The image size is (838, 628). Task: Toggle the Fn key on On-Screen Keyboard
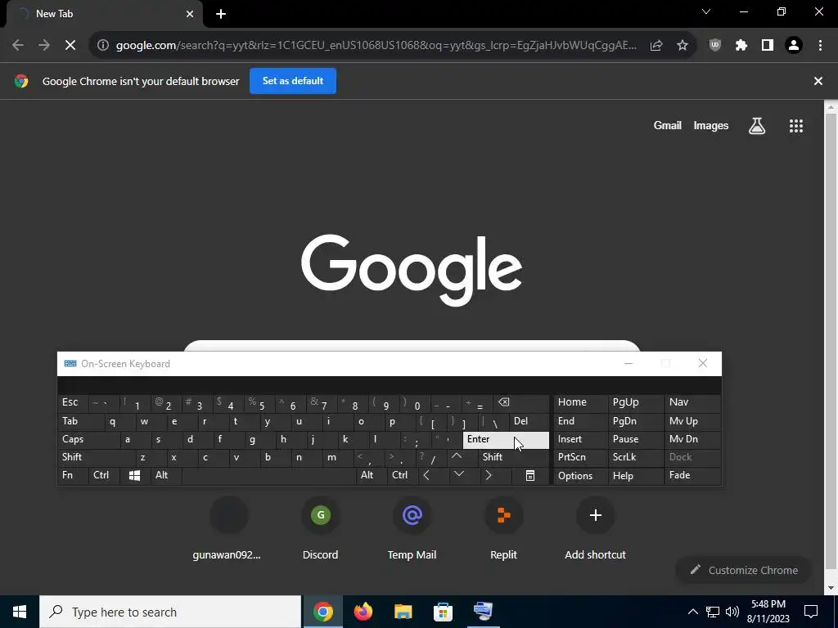[74, 476]
